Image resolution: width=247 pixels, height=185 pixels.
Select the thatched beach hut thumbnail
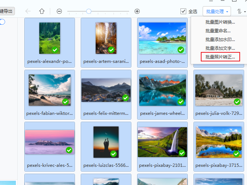[x=219, y=90]
